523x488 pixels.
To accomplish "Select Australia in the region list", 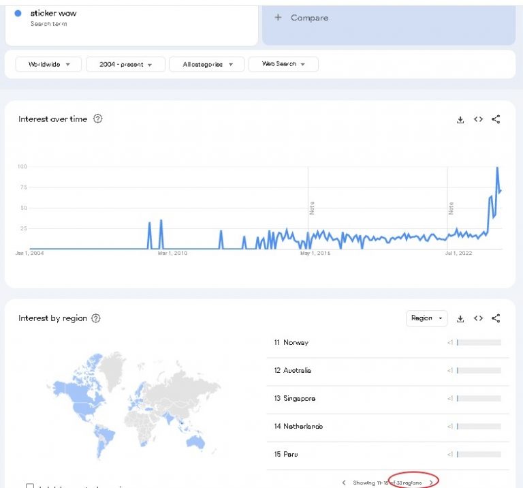I will click(x=388, y=371).
